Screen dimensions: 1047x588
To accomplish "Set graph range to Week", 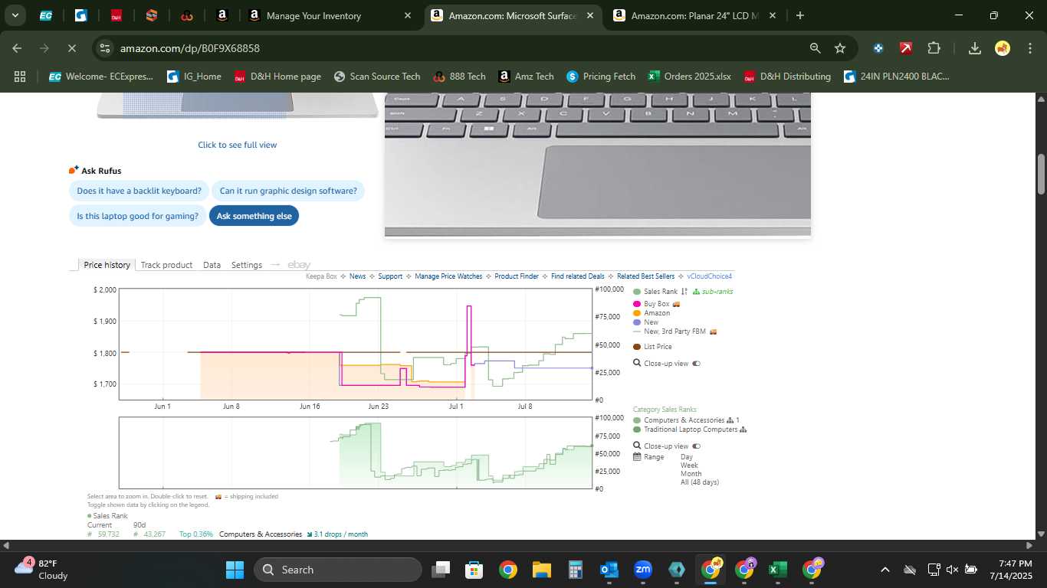I will point(689,465).
